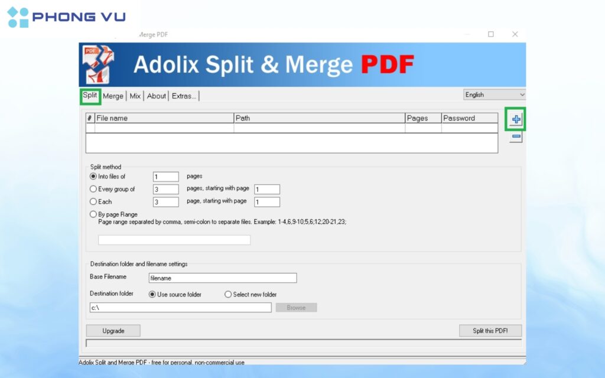Click inside the Base Filename input field
Image resolution: width=605 pixels, height=378 pixels.
(222, 278)
